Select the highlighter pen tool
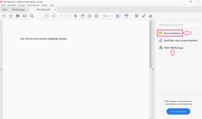Screen dimensions: 202x119 [144, 16]
